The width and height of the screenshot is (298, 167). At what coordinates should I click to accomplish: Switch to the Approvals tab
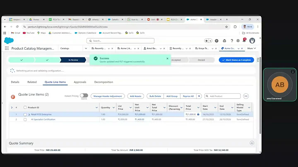point(80,82)
